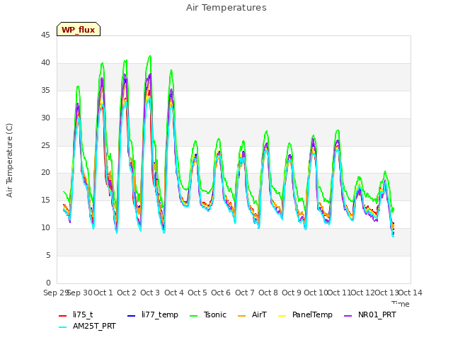Click the blue li77_temp legend color marker
Screen dimensions: 453x340
click(x=132, y=316)
